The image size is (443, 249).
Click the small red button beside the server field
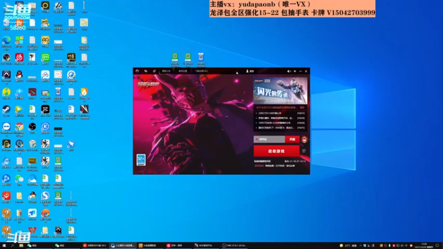click(x=292, y=139)
